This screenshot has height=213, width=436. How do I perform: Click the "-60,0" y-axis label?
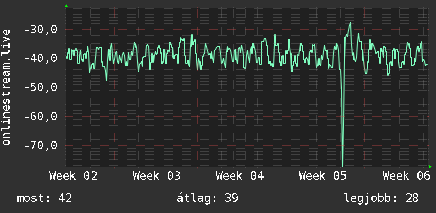pyautogui.click(x=41, y=117)
